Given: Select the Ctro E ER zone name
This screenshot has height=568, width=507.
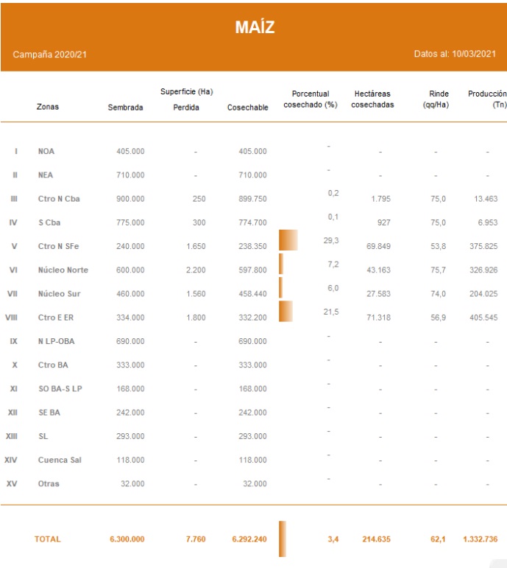Looking at the screenshot, I should pos(56,318).
